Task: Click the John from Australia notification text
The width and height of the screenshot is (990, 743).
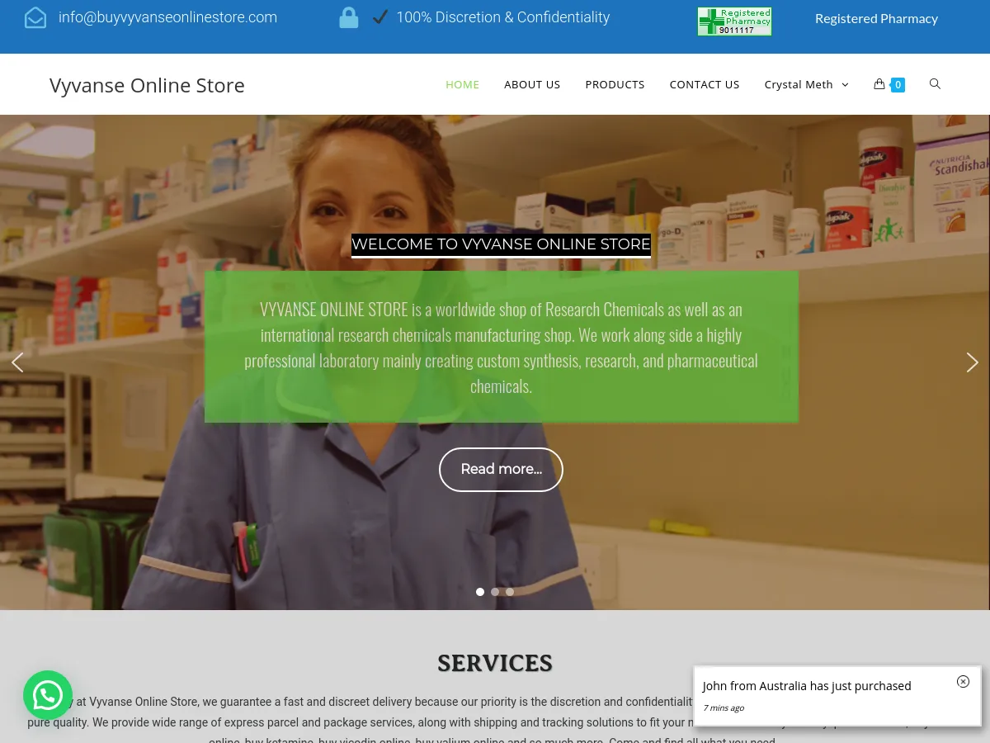Action: 807,686
